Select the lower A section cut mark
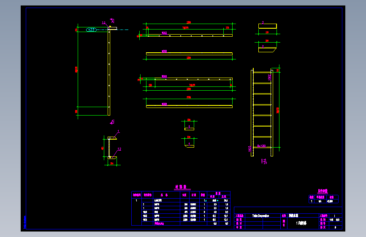Viewport: 366px width, 237px height. (112, 122)
